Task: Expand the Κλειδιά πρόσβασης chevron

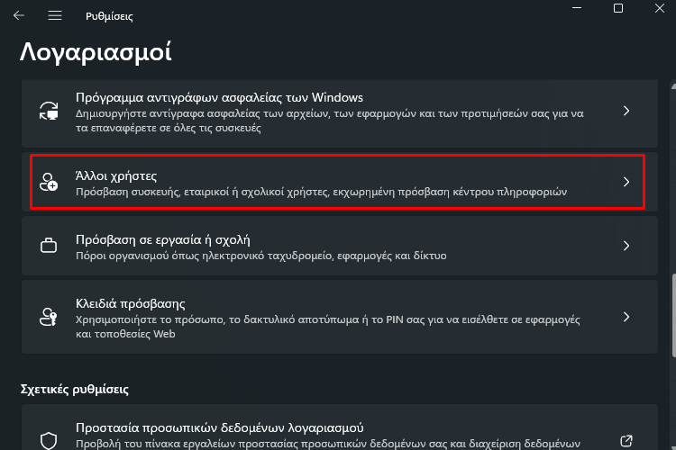Action: (626, 317)
